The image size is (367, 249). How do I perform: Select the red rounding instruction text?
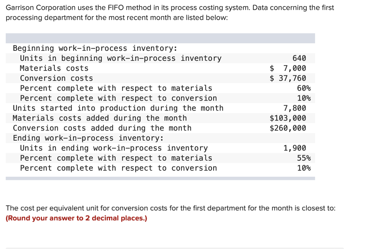(76, 218)
